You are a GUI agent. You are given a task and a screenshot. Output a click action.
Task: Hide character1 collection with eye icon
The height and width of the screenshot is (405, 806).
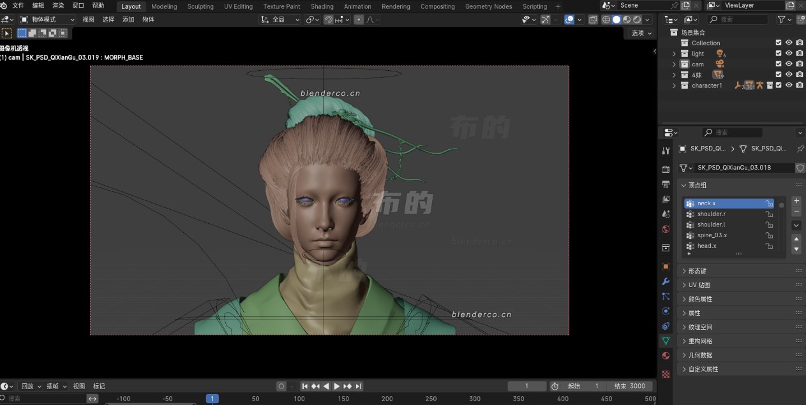[x=789, y=85]
